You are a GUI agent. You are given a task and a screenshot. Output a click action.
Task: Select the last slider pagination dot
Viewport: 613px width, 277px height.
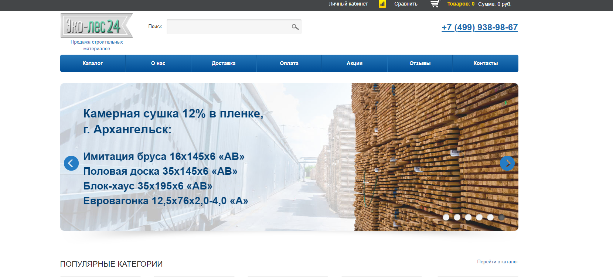pos(501,217)
